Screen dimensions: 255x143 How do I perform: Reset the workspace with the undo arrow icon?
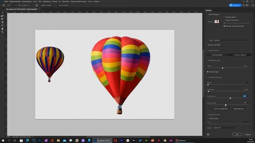[208, 134]
